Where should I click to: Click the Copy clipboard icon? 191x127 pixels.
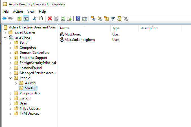(x=41, y=19)
